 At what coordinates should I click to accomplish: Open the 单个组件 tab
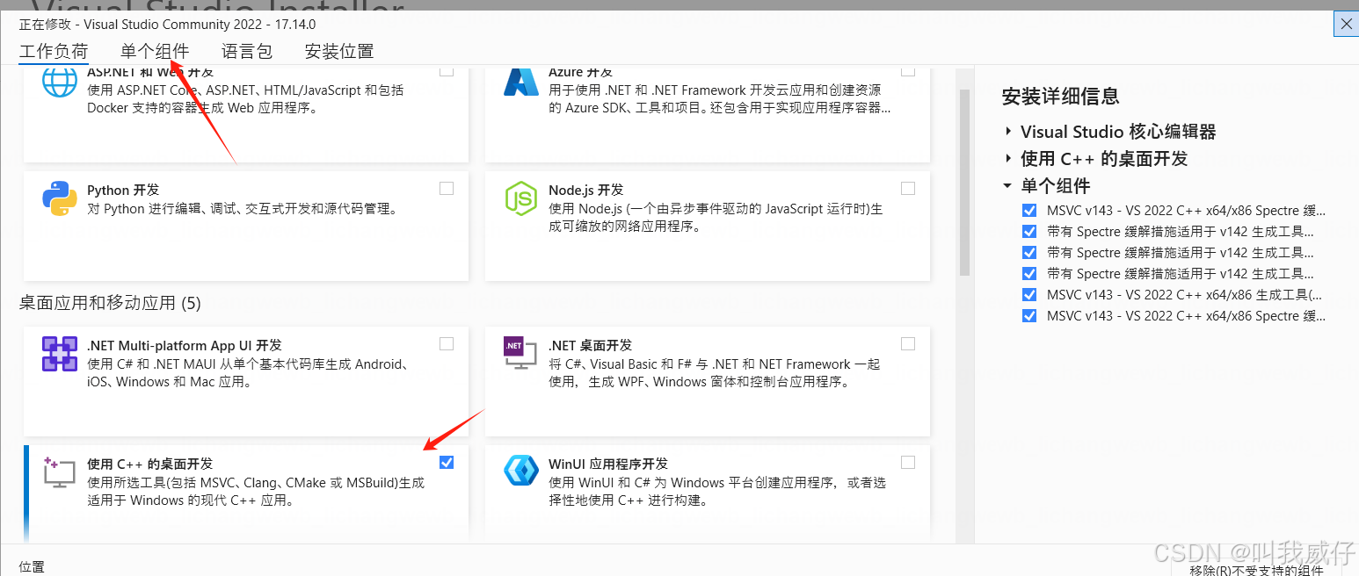point(155,52)
